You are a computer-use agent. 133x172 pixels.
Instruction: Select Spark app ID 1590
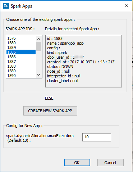click(x=21, y=76)
